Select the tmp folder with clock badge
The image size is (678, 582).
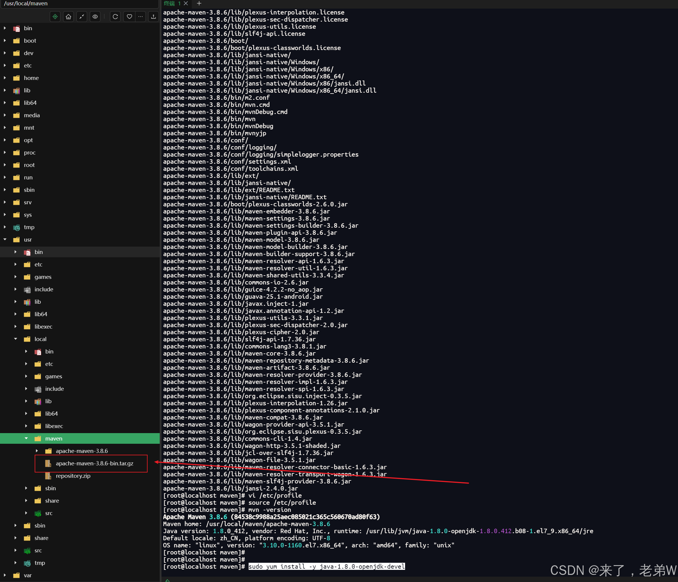coord(29,227)
